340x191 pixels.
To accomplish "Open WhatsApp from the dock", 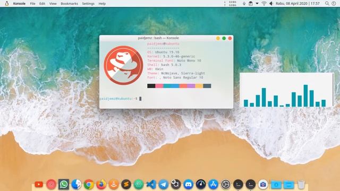I will click(64, 184).
